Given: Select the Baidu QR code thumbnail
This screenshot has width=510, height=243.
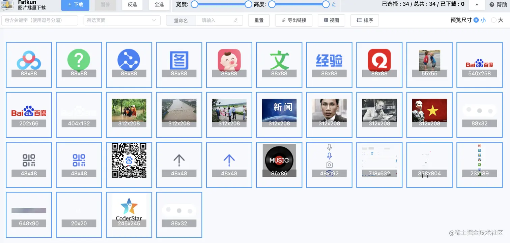Looking at the screenshot, I should click(x=129, y=165).
